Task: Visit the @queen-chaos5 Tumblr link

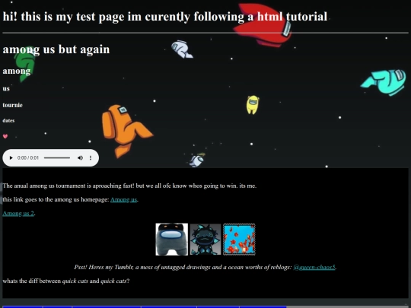Action: pos(314,268)
